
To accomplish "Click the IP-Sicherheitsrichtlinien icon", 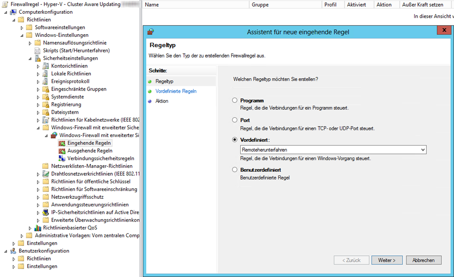I will click(46, 212).
